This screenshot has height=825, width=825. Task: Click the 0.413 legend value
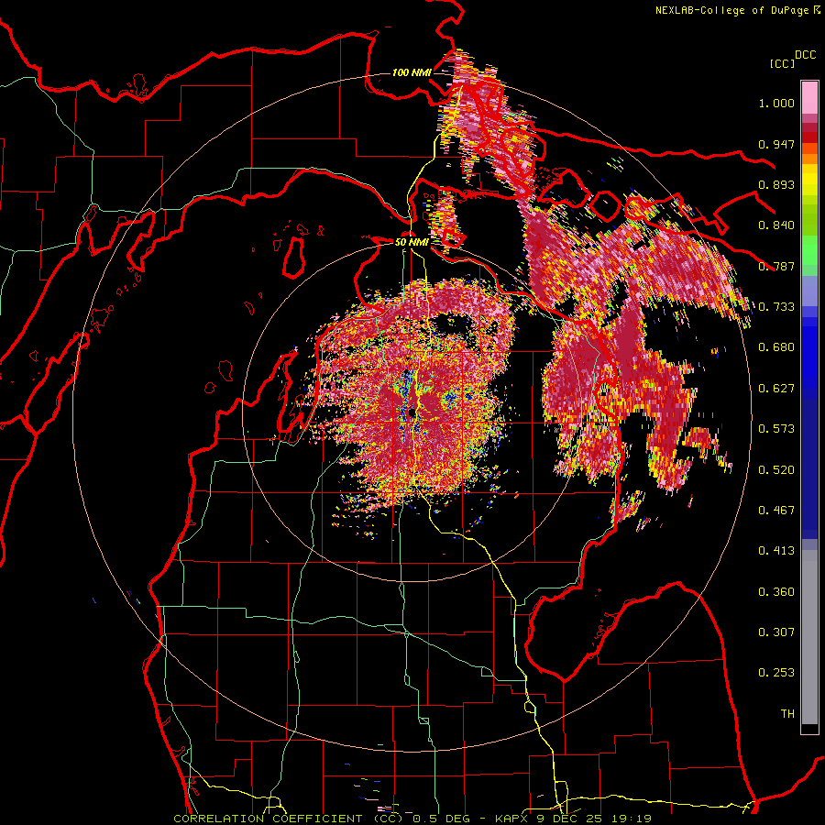(776, 551)
